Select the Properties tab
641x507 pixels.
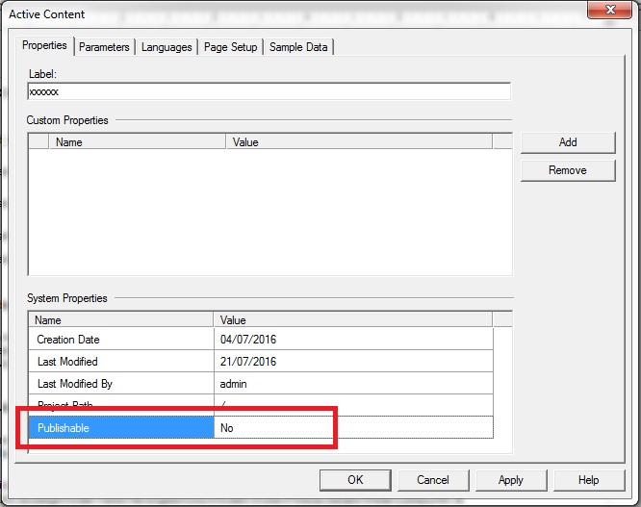44,46
